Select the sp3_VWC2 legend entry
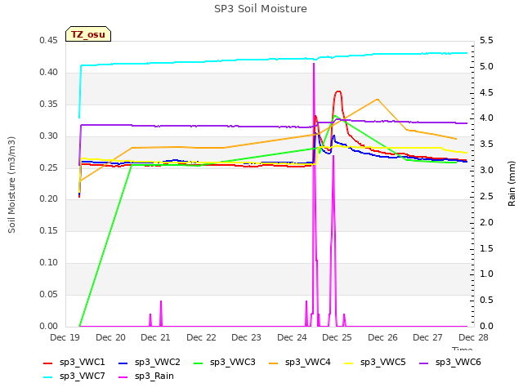 pyautogui.click(x=150, y=363)
